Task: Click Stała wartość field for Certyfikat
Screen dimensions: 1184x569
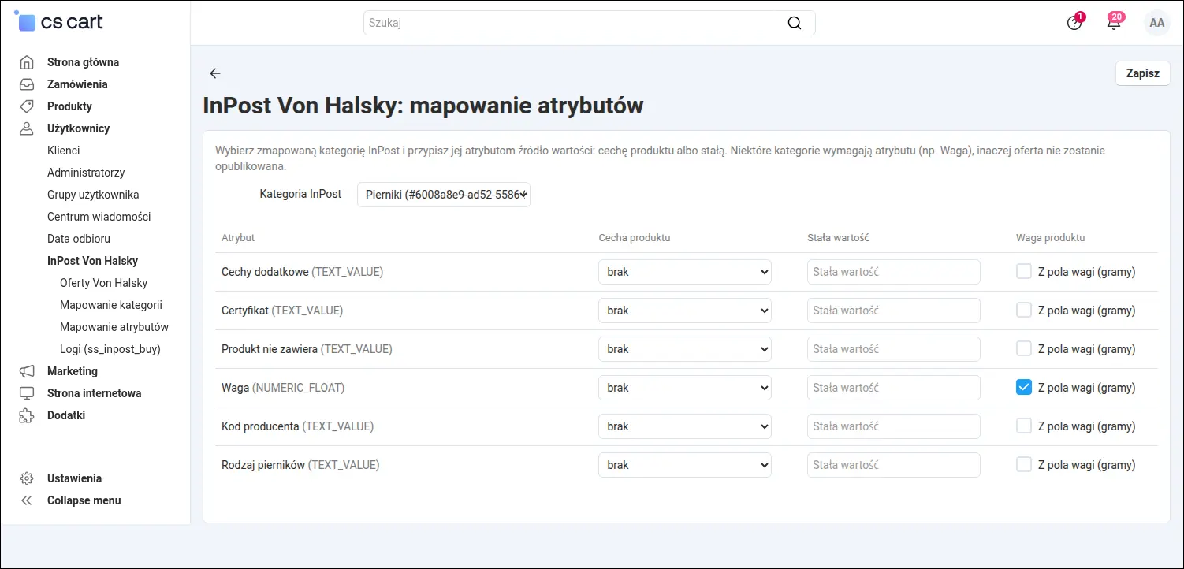Action: pyautogui.click(x=894, y=311)
